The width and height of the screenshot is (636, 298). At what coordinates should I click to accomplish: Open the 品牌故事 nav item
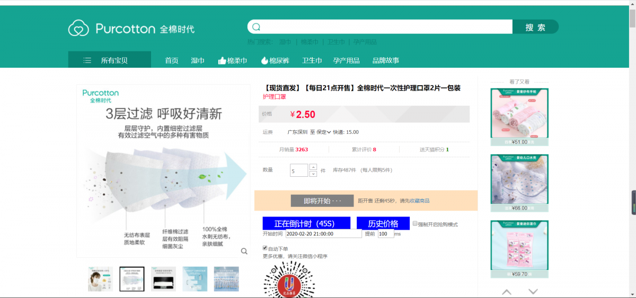point(386,60)
